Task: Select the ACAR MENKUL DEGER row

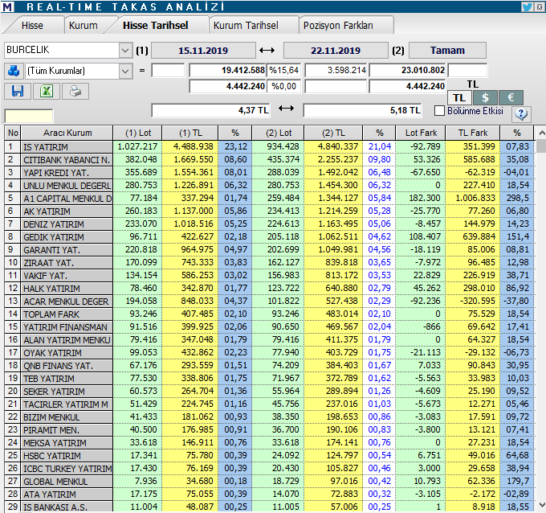Action: [268, 301]
